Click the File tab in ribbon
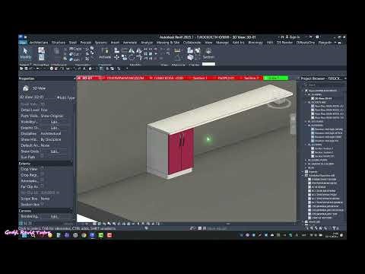365x274 pixels. (24, 43)
